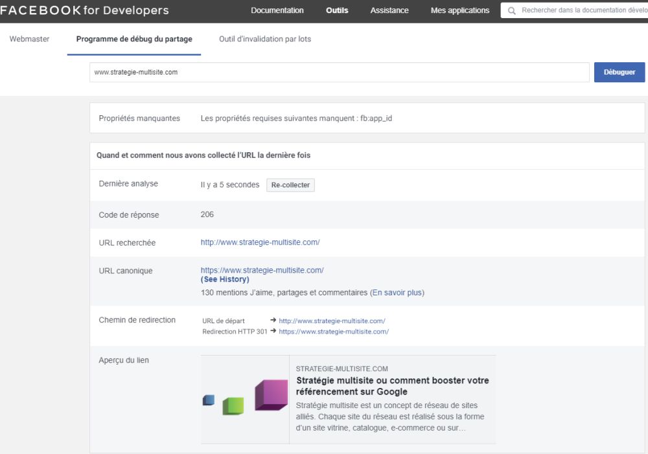Click the 130 mentions J'aime text
The image size is (648, 454).
click(x=284, y=293)
